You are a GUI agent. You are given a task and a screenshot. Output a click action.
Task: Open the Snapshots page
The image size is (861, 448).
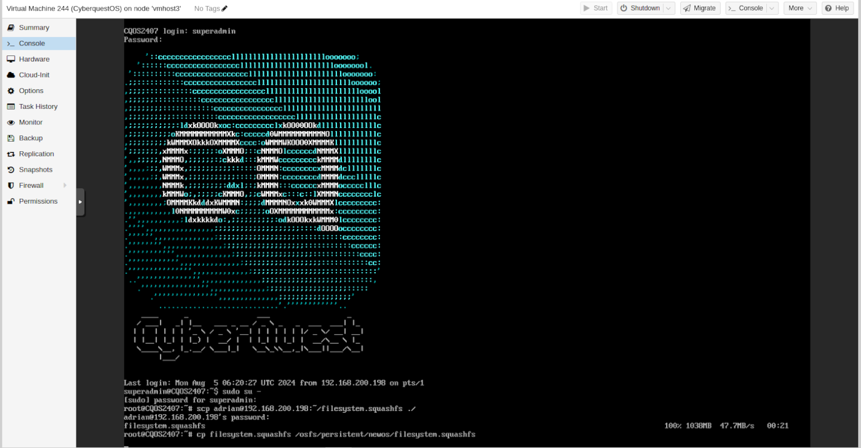(38, 170)
